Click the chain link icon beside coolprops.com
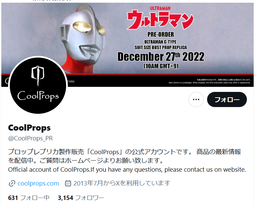Image resolution: width=256 pixels, height=205 pixels. (12, 183)
